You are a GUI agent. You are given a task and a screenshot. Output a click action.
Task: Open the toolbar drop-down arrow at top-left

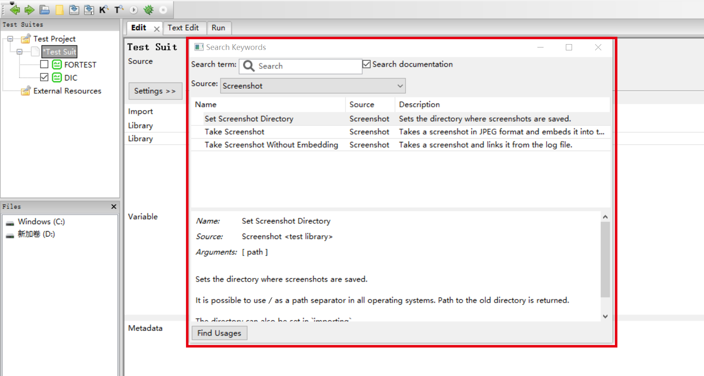tap(12, 3)
